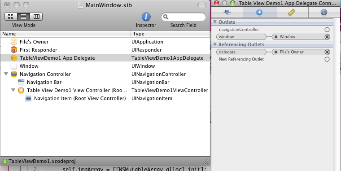Viewport: 341px width, 171px height.
Task: Click the UIApplication type cell
Action: pyautogui.click(x=147, y=42)
